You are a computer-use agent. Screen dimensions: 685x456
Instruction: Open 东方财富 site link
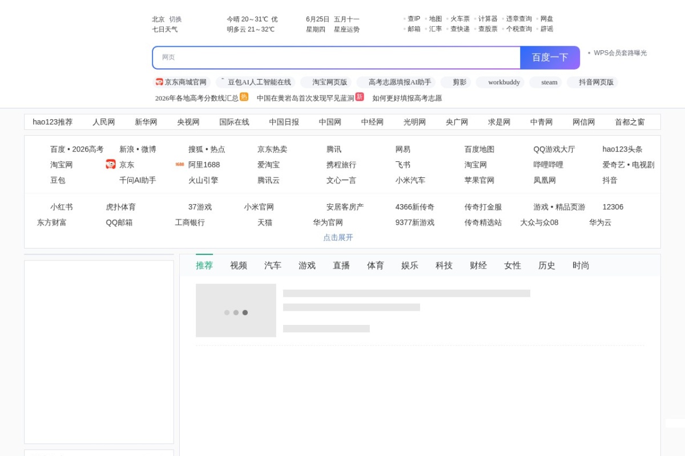[x=52, y=222]
